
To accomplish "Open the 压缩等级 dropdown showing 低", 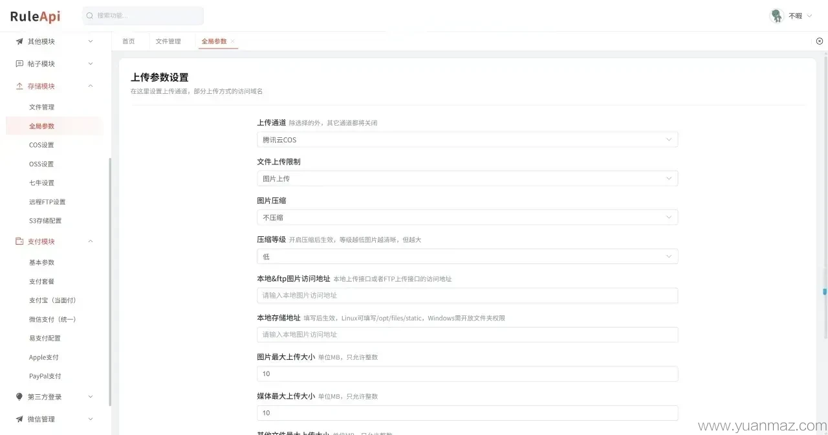I will pyautogui.click(x=467, y=256).
